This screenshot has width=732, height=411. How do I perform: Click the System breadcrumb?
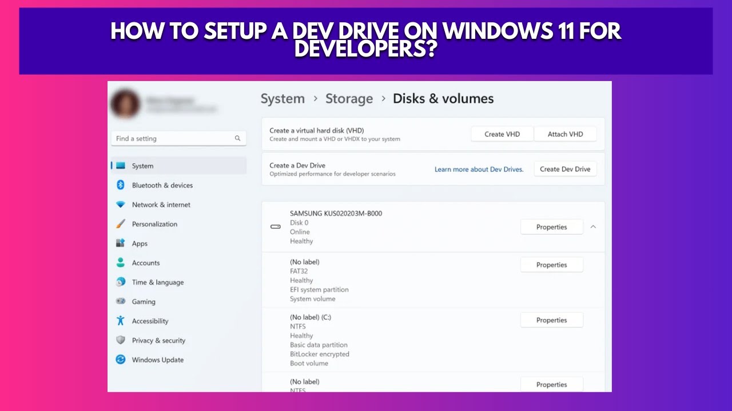tap(283, 99)
